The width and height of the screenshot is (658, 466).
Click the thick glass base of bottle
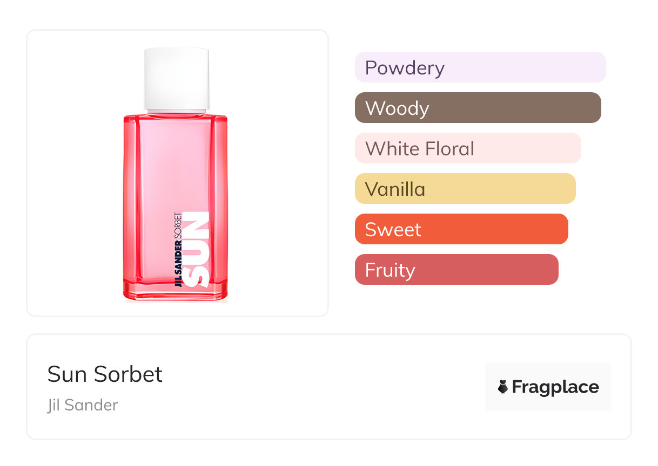(x=176, y=291)
